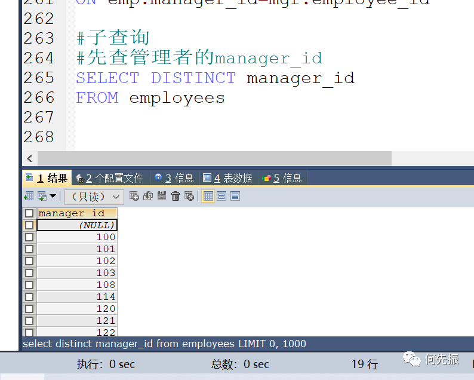Click the employees table name in editor
This screenshot has height=380, width=474.
(x=177, y=99)
